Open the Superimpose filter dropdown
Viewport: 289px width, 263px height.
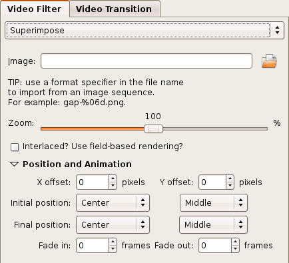click(x=144, y=30)
